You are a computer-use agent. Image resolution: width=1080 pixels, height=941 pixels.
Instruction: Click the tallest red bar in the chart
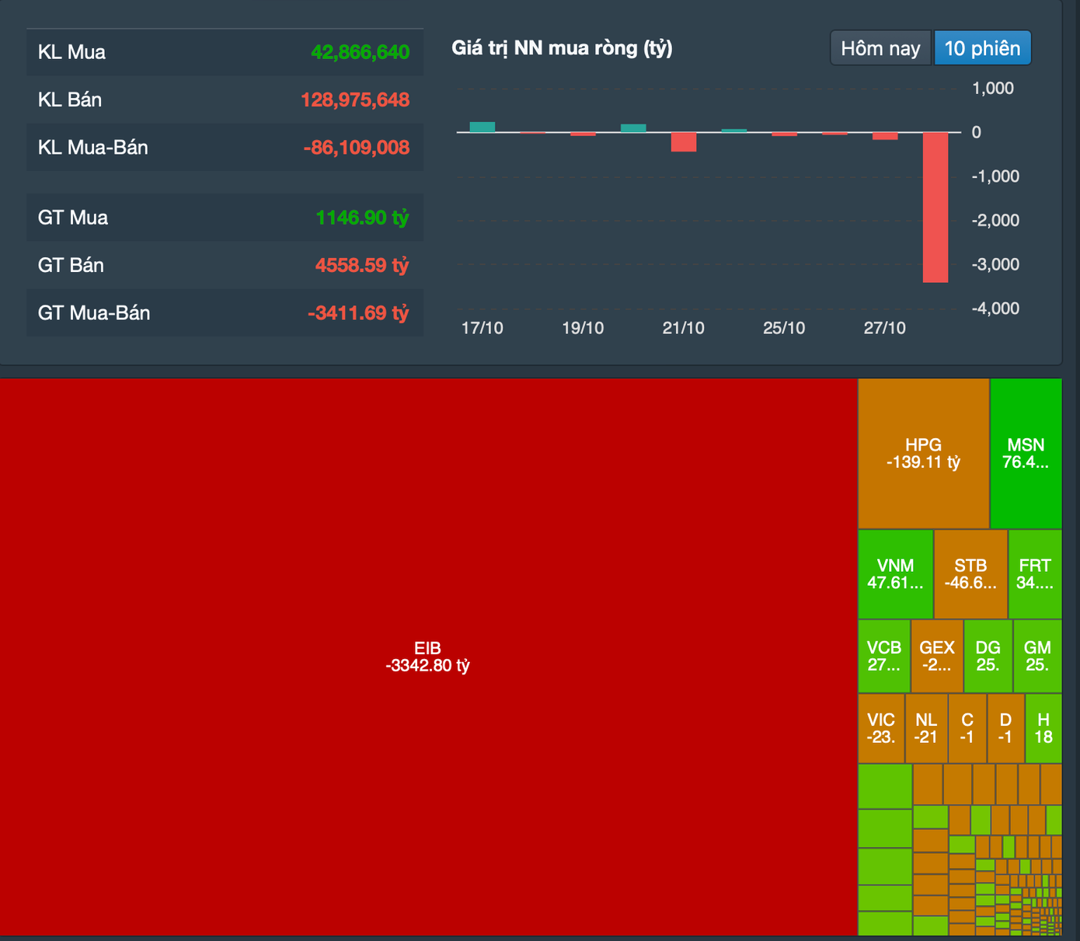(935, 207)
